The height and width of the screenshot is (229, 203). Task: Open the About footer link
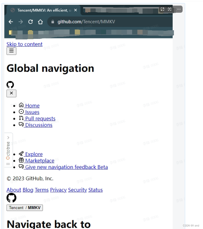tap(14, 190)
